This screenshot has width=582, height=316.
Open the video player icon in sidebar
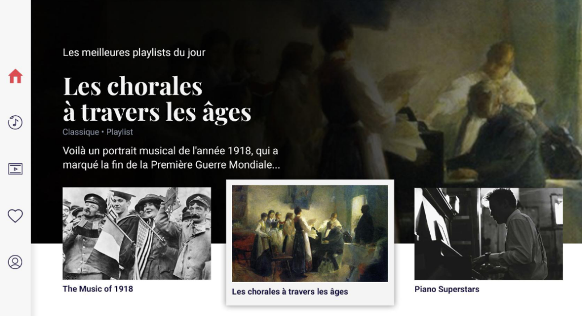pos(15,169)
